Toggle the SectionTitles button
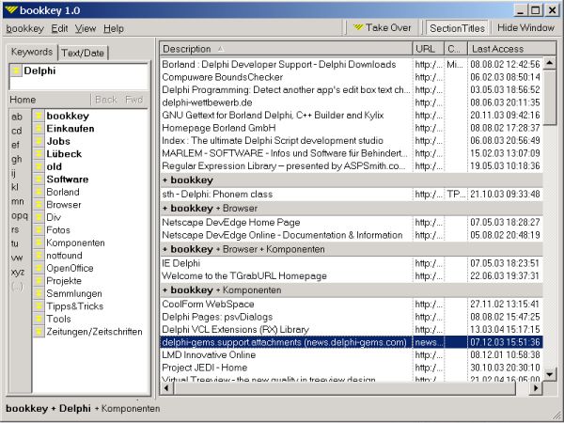The image size is (564, 423). tap(457, 28)
